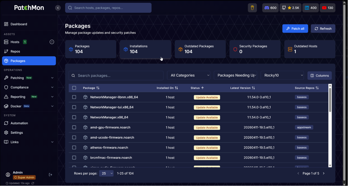This screenshot has width=348, height=186.
Task: Open the All Categories dropdown
Action: (x=189, y=76)
